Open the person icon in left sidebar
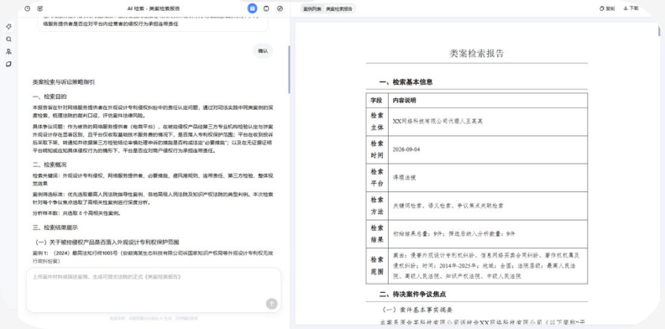The height and width of the screenshot is (329, 665). [8, 51]
